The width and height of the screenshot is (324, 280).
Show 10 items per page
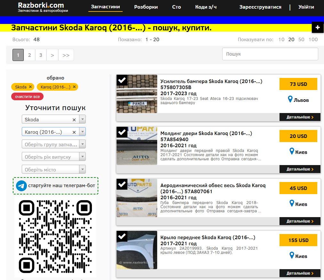point(281,39)
